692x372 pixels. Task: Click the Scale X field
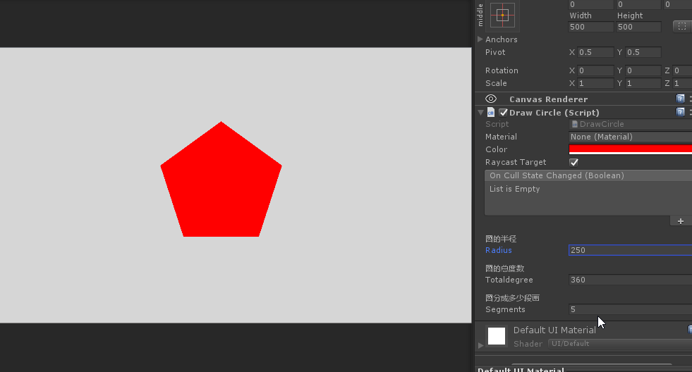(595, 83)
